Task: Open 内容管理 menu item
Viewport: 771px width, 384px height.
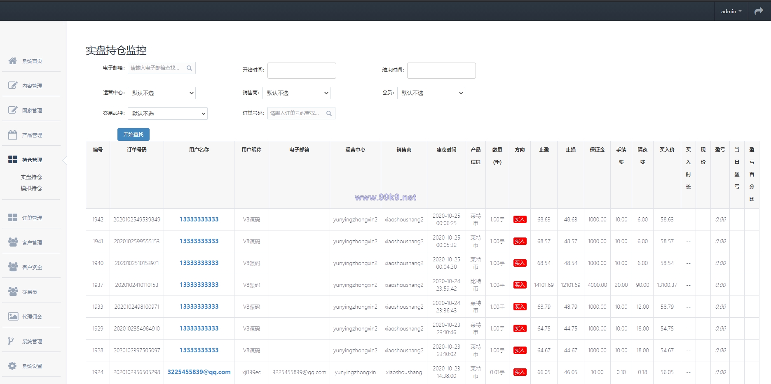Action: click(x=32, y=86)
